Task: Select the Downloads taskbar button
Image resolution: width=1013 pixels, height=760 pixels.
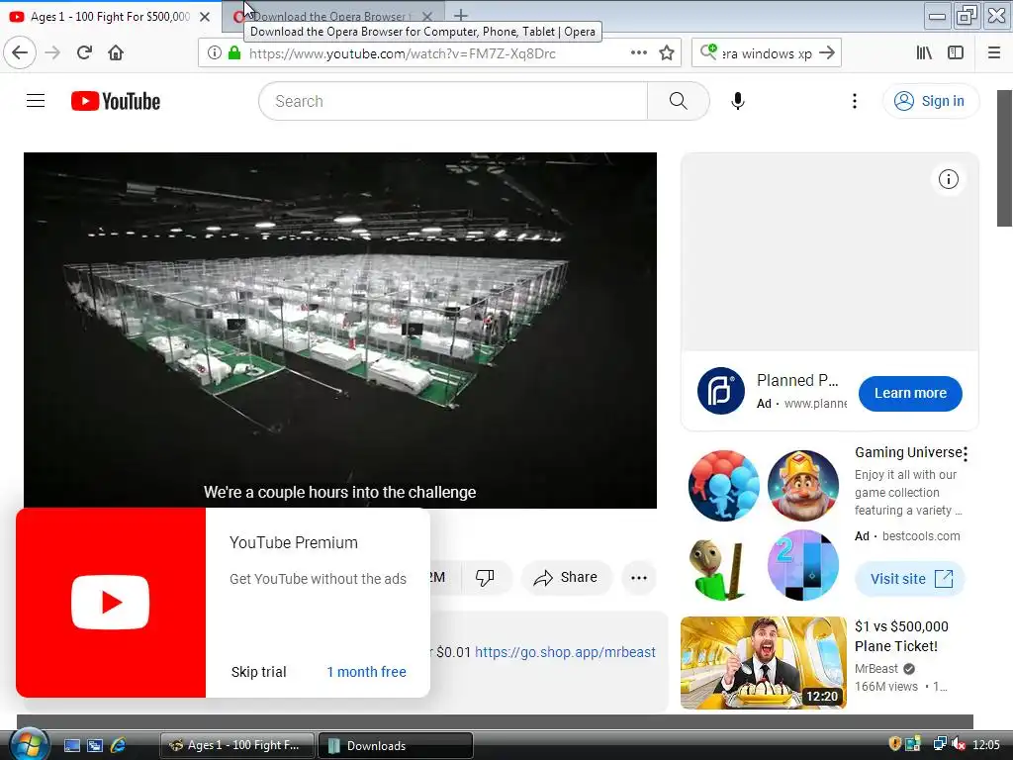Action: click(x=396, y=745)
